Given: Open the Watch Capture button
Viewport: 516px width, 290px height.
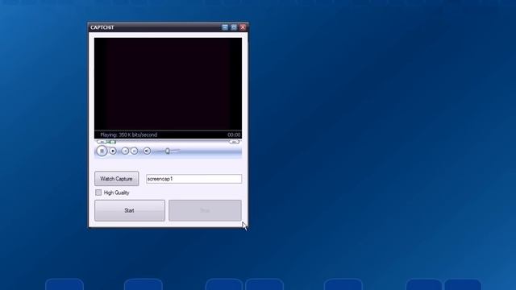Looking at the screenshot, I should tap(116, 179).
